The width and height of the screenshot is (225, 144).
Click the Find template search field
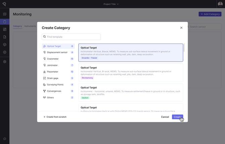pyautogui.click(x=71, y=37)
